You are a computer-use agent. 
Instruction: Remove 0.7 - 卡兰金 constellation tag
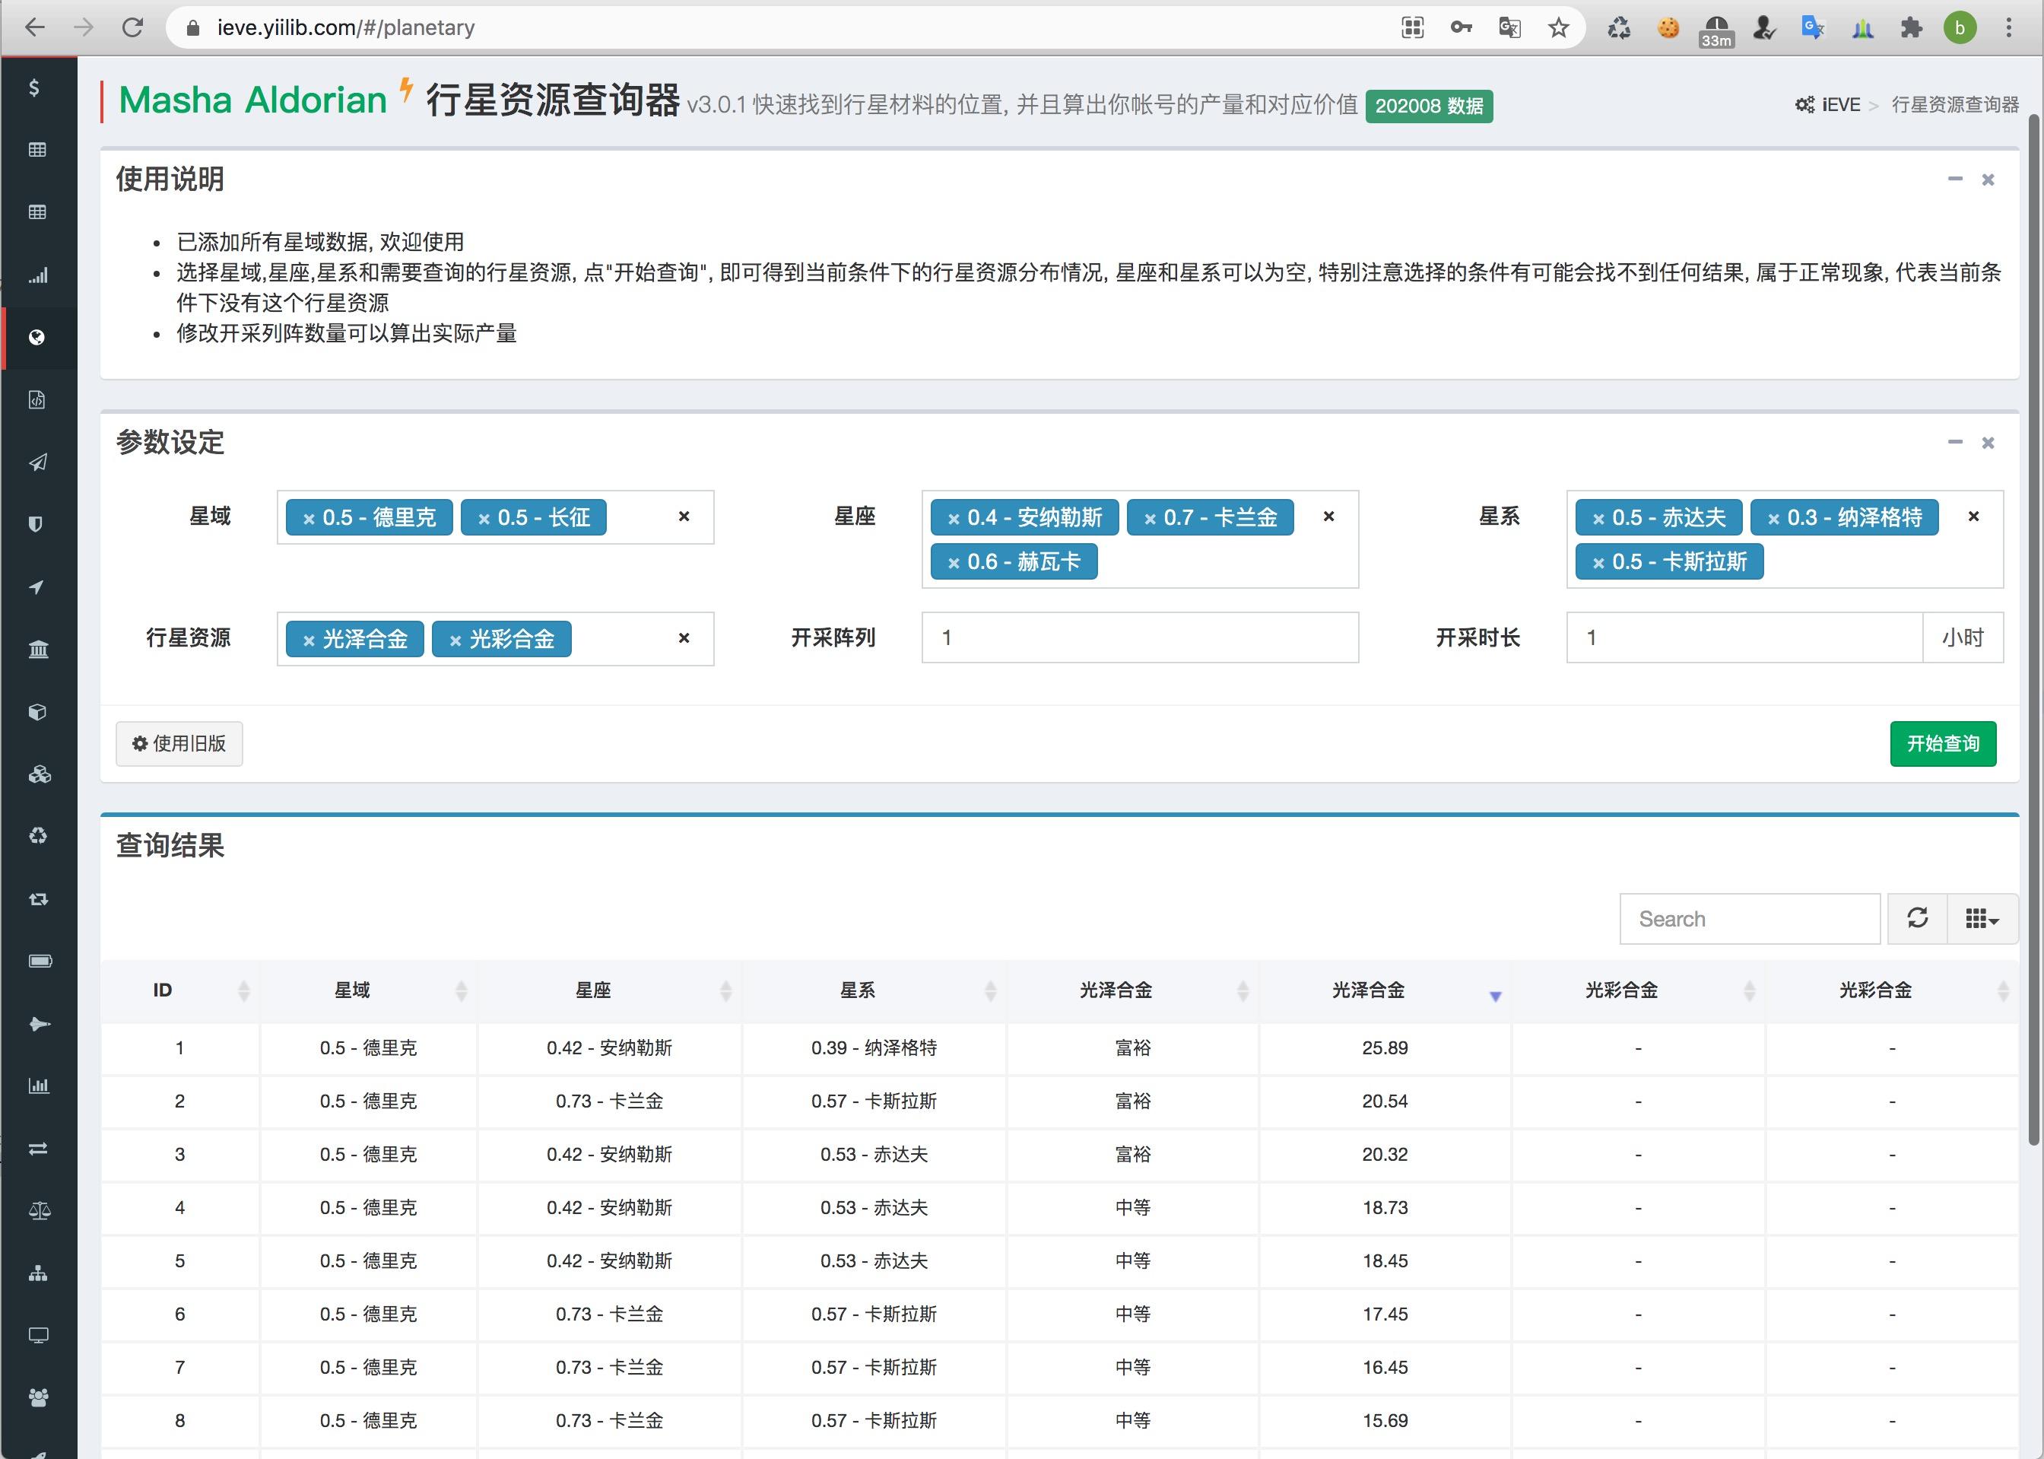1150,518
